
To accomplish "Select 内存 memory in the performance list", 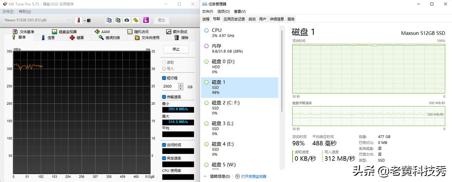I will 240,48.
